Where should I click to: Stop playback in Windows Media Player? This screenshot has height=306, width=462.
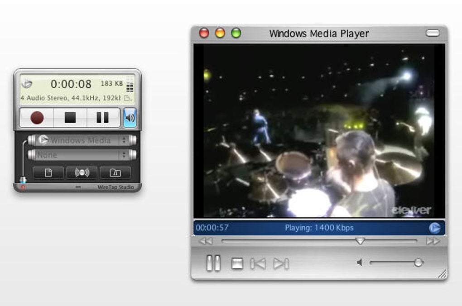pyautogui.click(x=237, y=263)
